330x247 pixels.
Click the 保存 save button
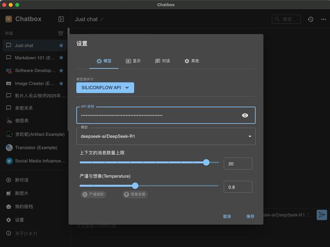pyautogui.click(x=250, y=216)
